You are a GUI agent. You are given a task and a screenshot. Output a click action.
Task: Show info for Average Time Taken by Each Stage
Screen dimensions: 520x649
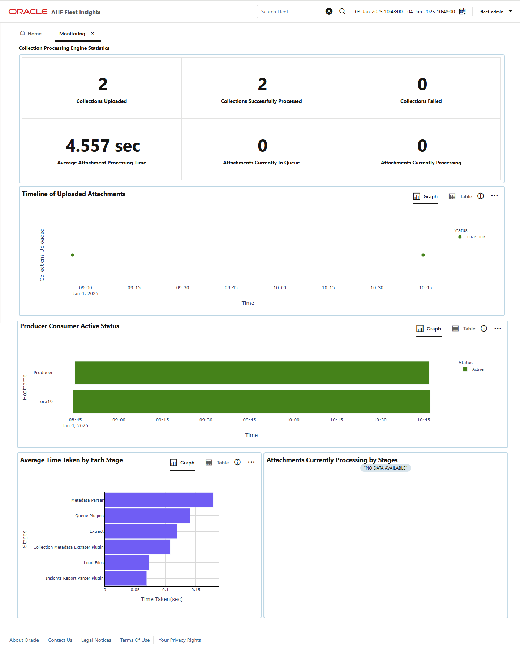pos(237,462)
